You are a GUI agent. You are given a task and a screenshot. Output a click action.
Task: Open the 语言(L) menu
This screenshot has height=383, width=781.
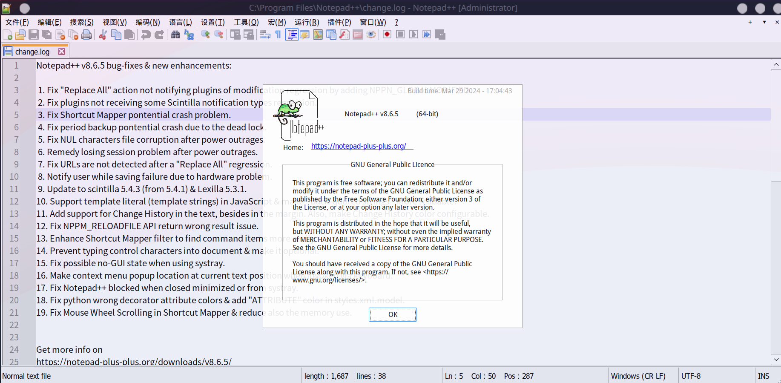(181, 22)
